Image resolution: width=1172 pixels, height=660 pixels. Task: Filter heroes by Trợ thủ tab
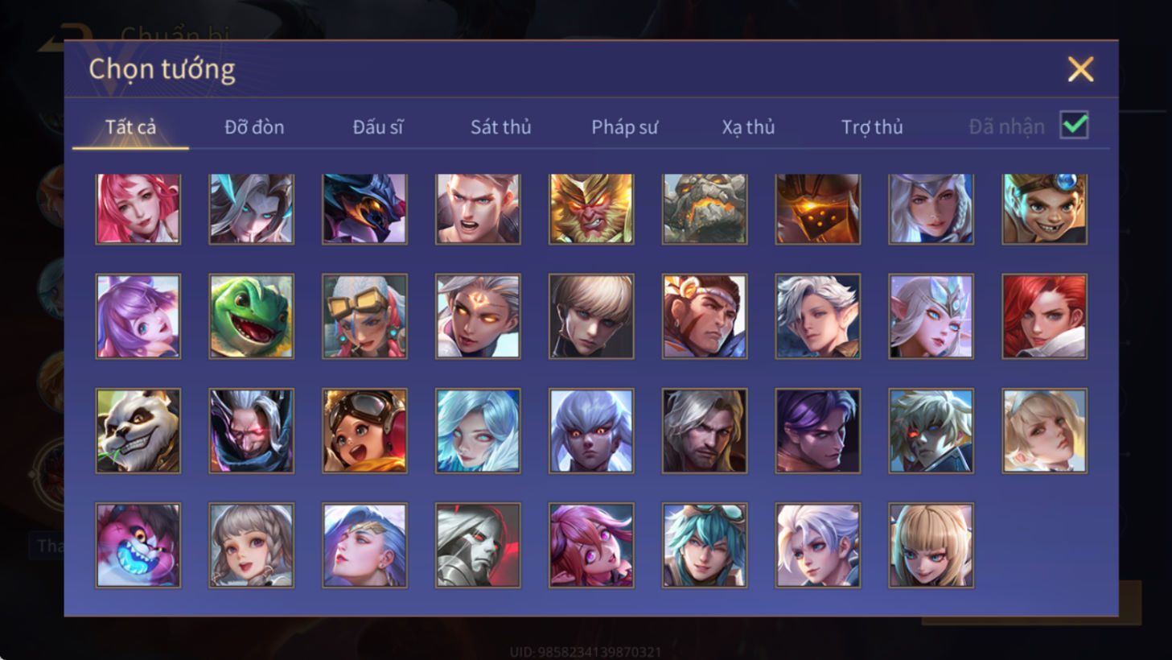(872, 127)
